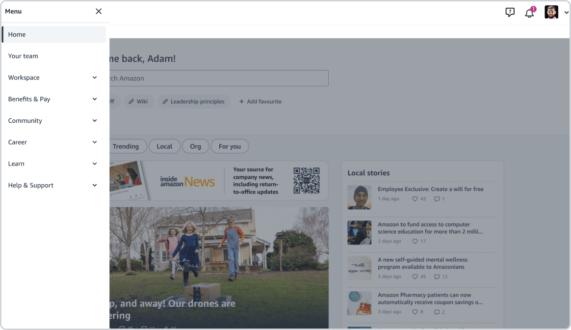Click the Wiki quick link chip

click(138, 101)
